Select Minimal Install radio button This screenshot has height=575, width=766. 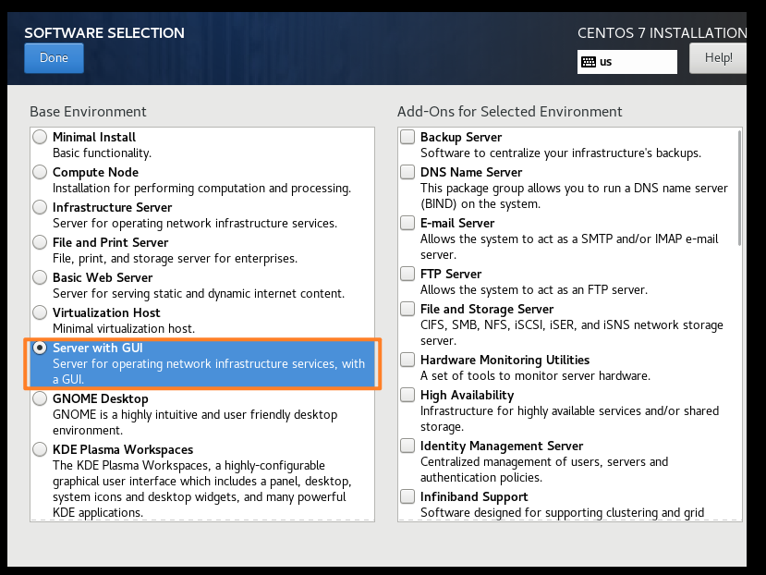point(40,137)
